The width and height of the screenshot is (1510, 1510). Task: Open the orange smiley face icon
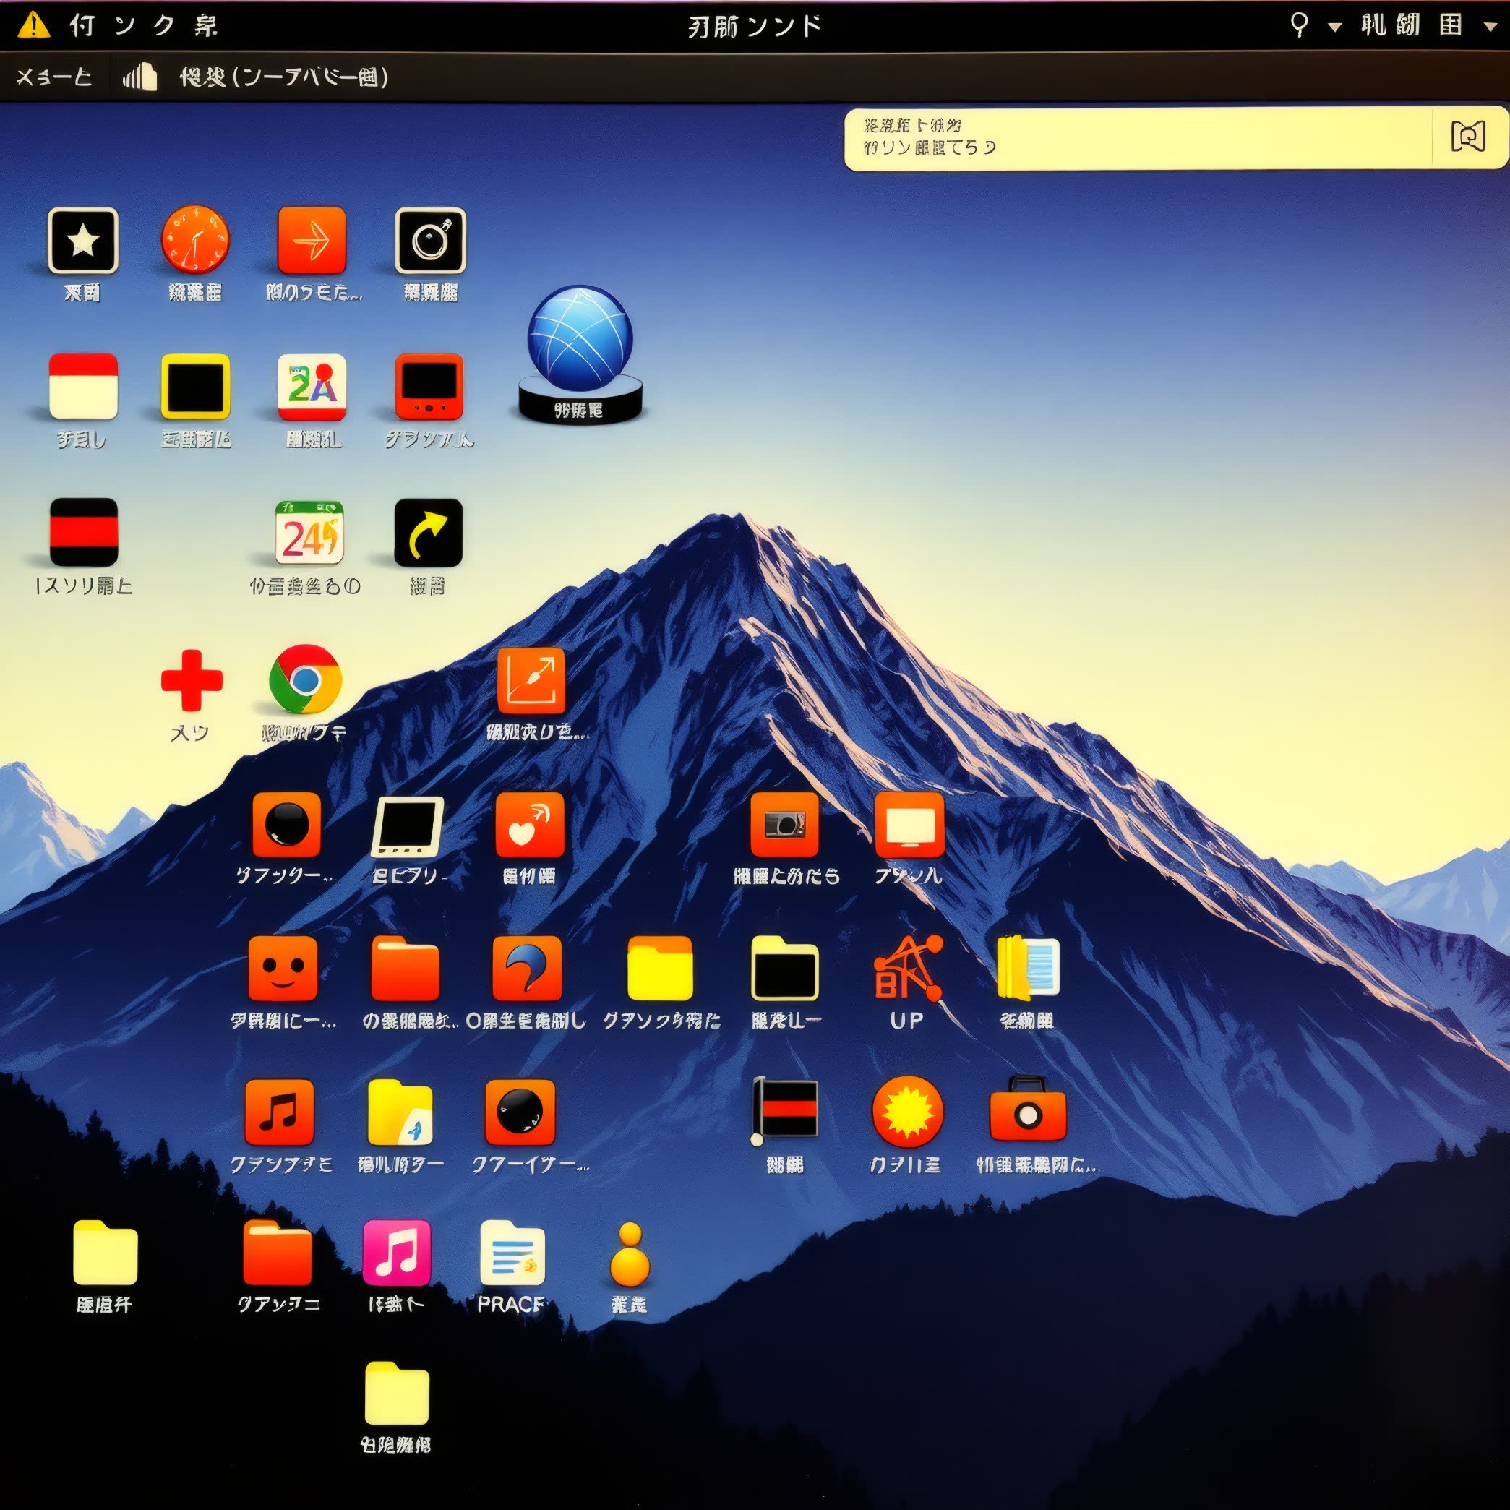coord(282,969)
